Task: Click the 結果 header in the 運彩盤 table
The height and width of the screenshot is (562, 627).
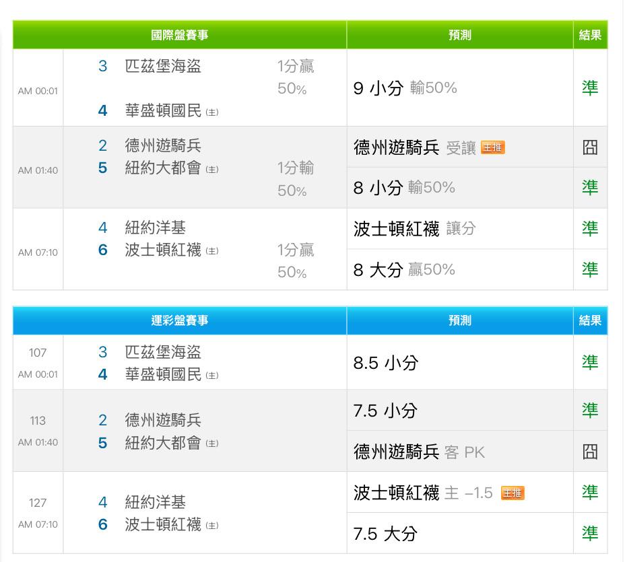Action: click(590, 320)
